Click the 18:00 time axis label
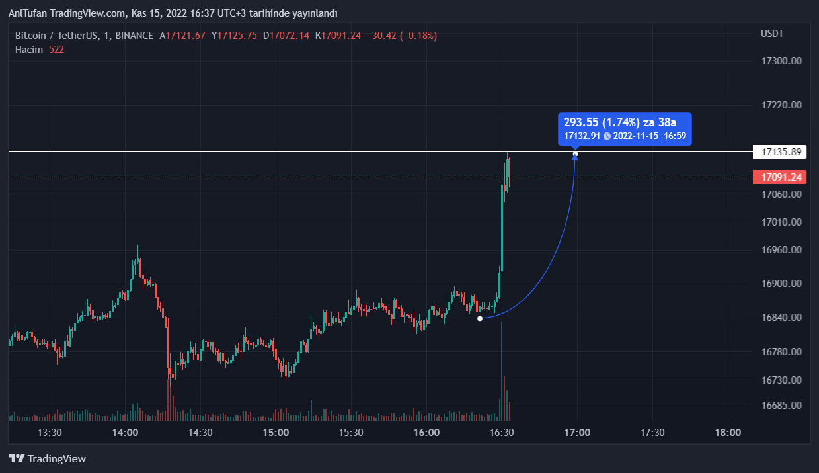 (x=728, y=433)
